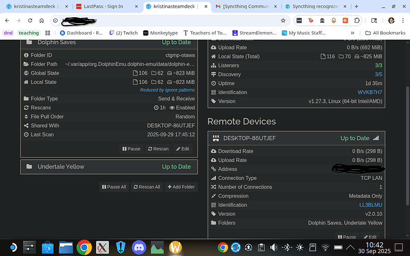View site information icon in address bar
Image resolution: width=410 pixels, height=256 pixels.
tap(55, 20)
